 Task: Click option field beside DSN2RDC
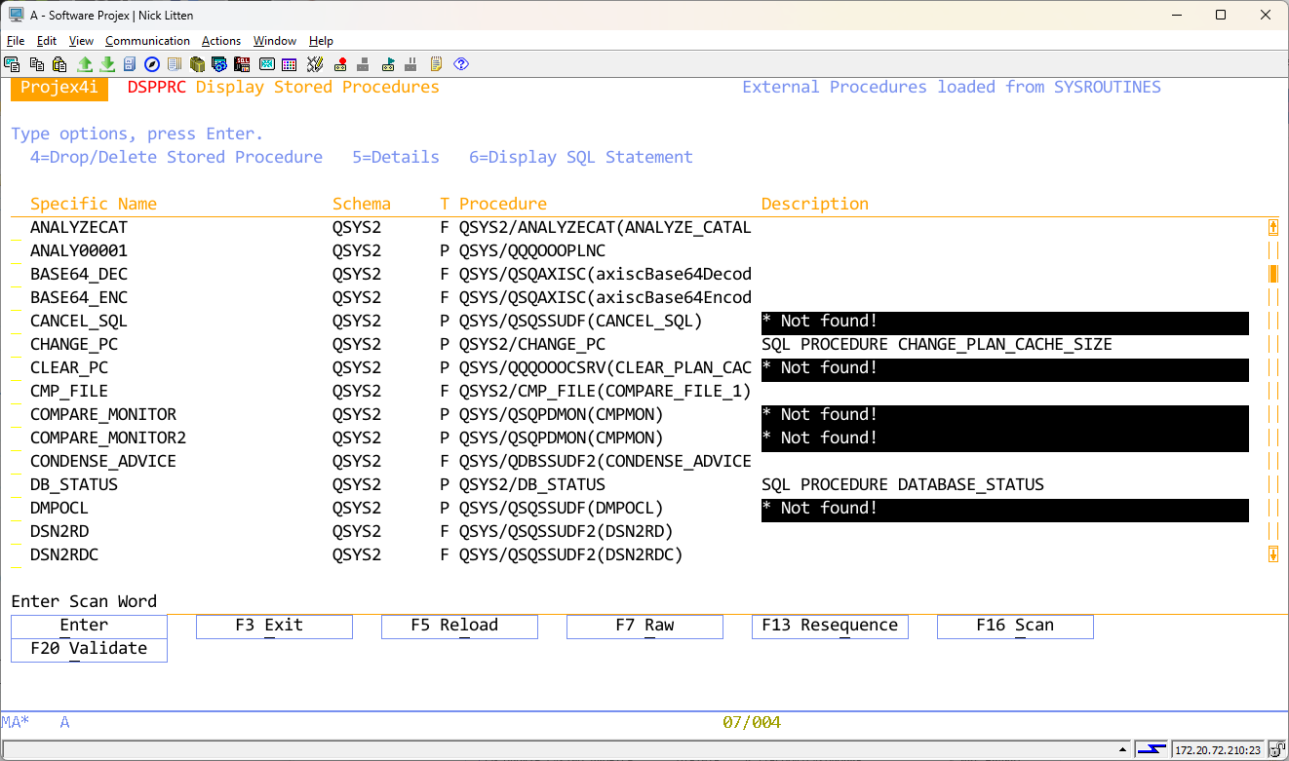point(16,555)
